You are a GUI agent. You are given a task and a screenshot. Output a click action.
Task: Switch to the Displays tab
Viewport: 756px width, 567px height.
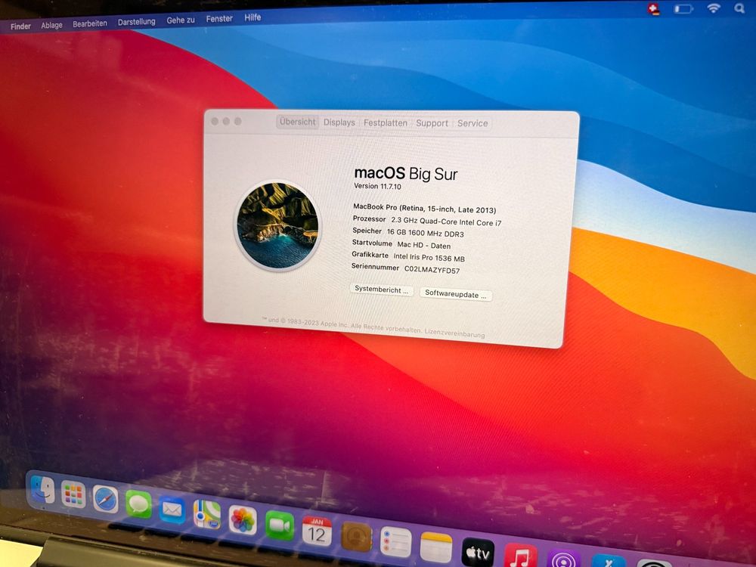coord(339,122)
